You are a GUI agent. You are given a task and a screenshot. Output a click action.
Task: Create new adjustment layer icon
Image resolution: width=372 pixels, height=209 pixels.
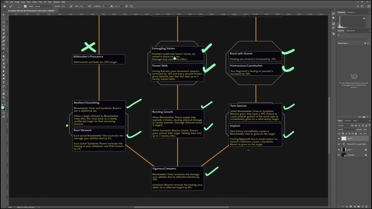355,206
